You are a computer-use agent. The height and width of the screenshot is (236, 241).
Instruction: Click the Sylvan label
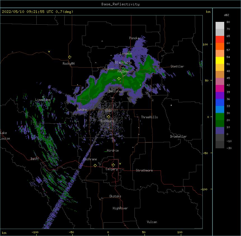(x=109, y=69)
